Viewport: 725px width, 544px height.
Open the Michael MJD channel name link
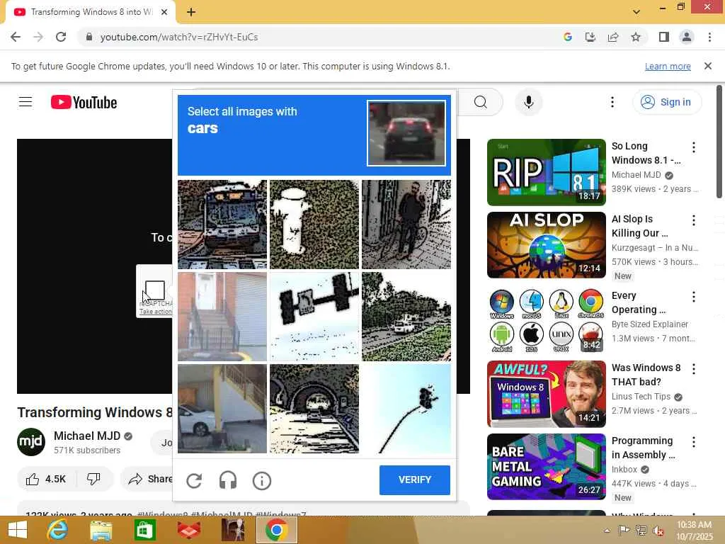point(87,436)
